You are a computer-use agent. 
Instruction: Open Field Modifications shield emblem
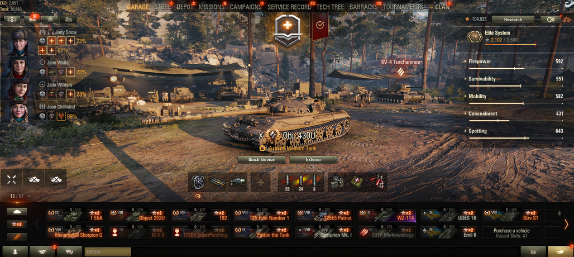[288, 30]
